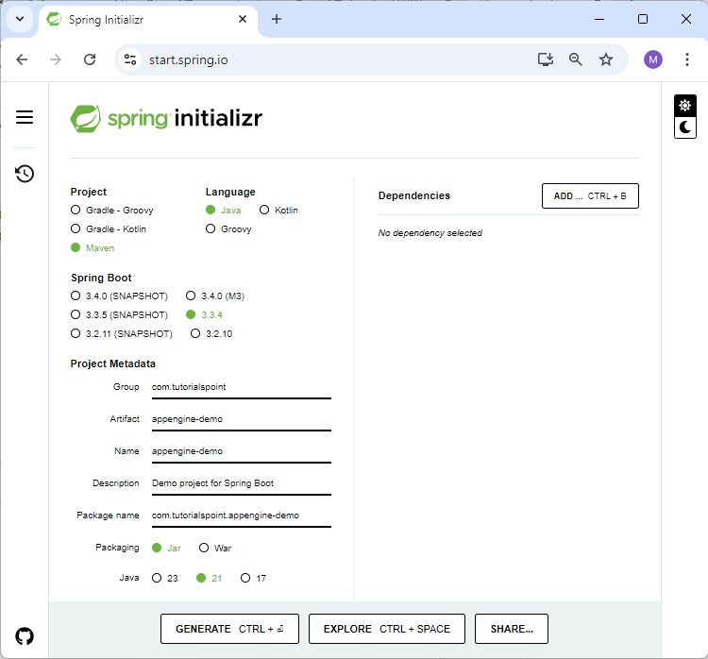Select Maven project option

93,248
